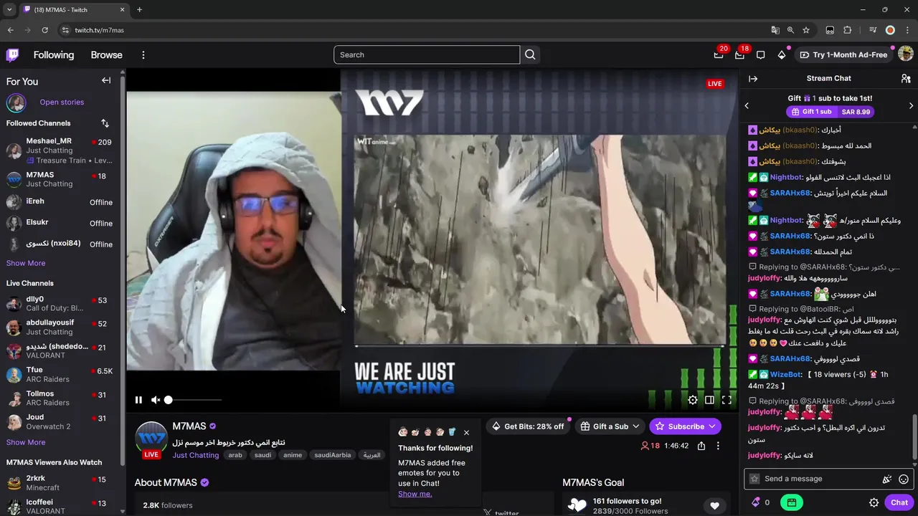Go to previous chat banner with left arrow
Viewport: 918px width, 516px height.
(x=747, y=105)
